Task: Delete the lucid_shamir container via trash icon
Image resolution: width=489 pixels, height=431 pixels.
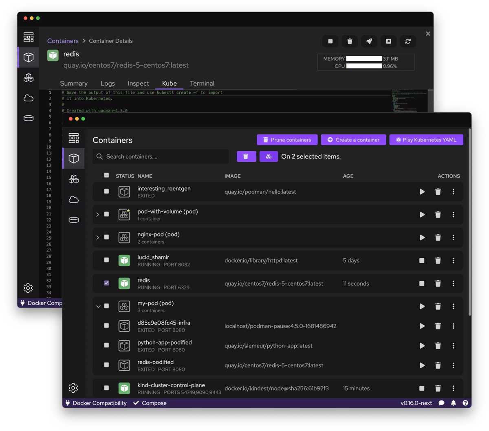Action: tap(438, 261)
